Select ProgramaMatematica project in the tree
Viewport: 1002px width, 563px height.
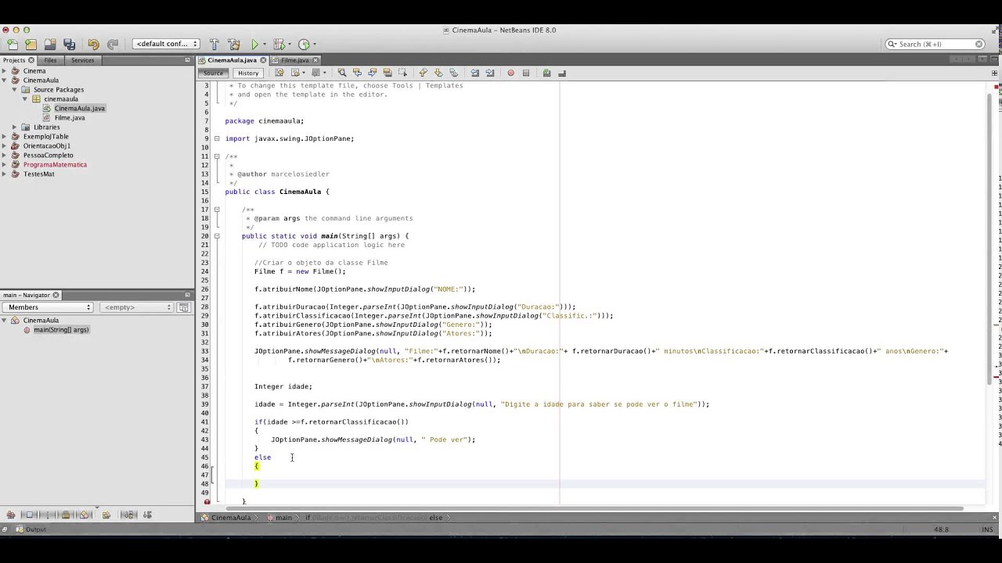(x=55, y=165)
